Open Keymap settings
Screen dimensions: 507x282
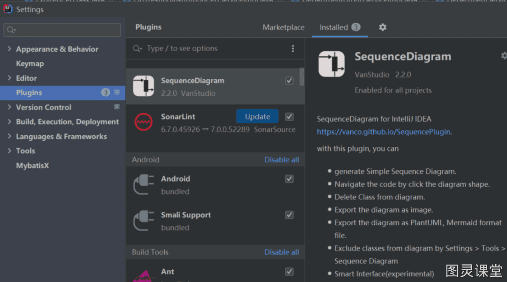pyautogui.click(x=30, y=63)
